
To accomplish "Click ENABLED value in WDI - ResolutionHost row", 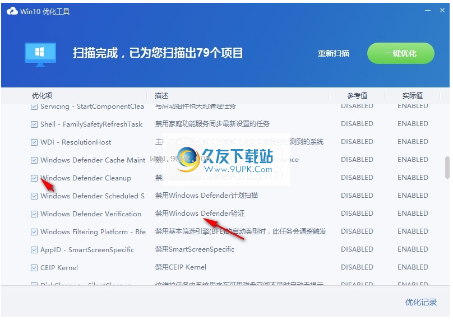I will (413, 142).
